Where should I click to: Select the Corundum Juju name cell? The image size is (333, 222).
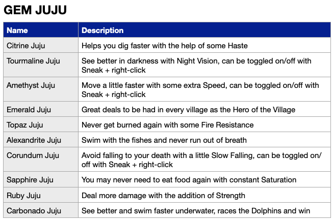pyautogui.click(x=41, y=160)
